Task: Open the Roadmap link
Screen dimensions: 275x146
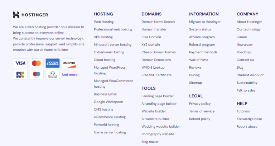Action: point(244,52)
